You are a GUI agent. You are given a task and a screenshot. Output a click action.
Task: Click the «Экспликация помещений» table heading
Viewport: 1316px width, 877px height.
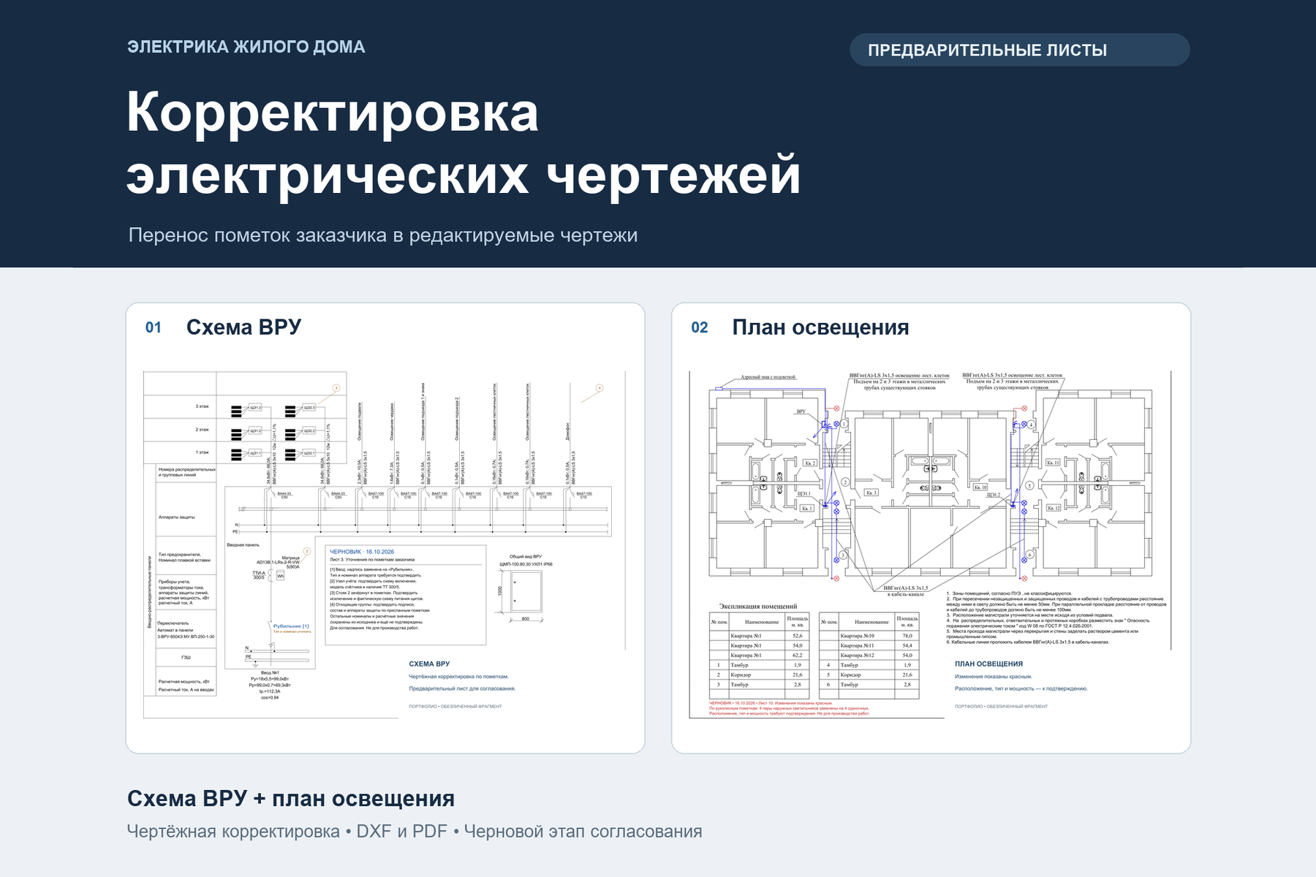[x=758, y=606]
